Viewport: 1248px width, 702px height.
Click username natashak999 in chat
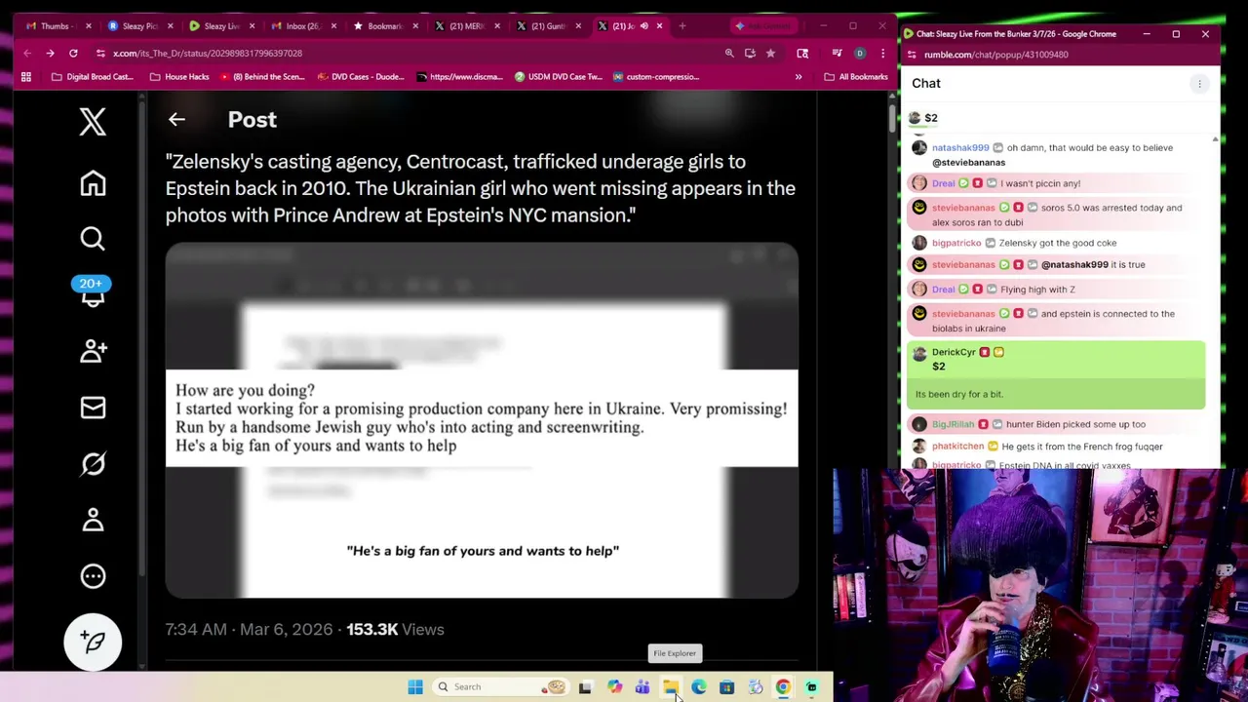[x=960, y=148]
